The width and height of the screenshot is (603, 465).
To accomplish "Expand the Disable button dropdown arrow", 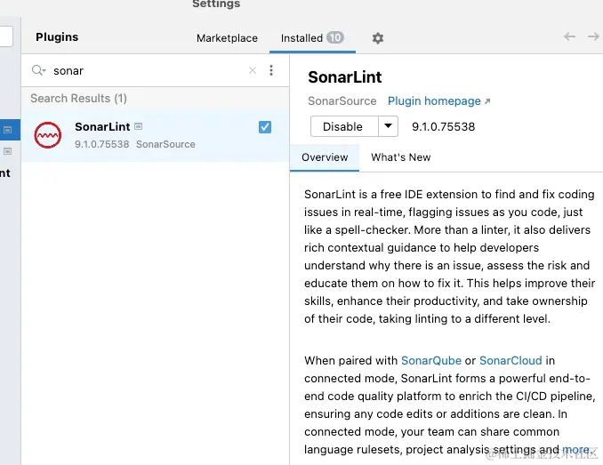I will 388,126.
